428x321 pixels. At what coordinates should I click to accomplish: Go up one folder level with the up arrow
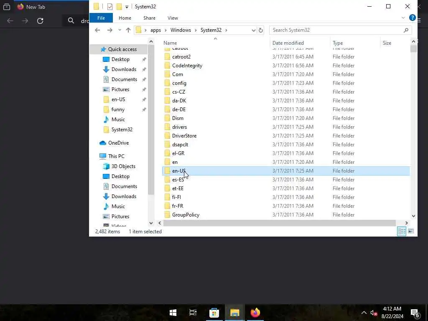[128, 30]
